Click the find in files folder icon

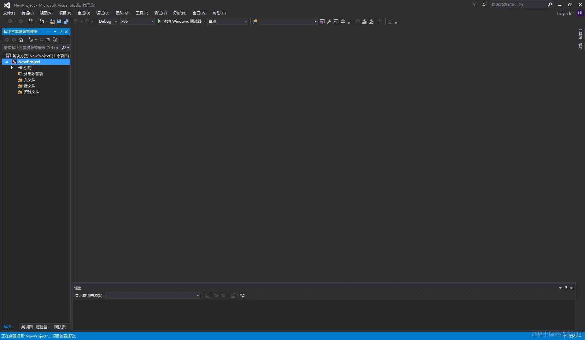tap(255, 21)
